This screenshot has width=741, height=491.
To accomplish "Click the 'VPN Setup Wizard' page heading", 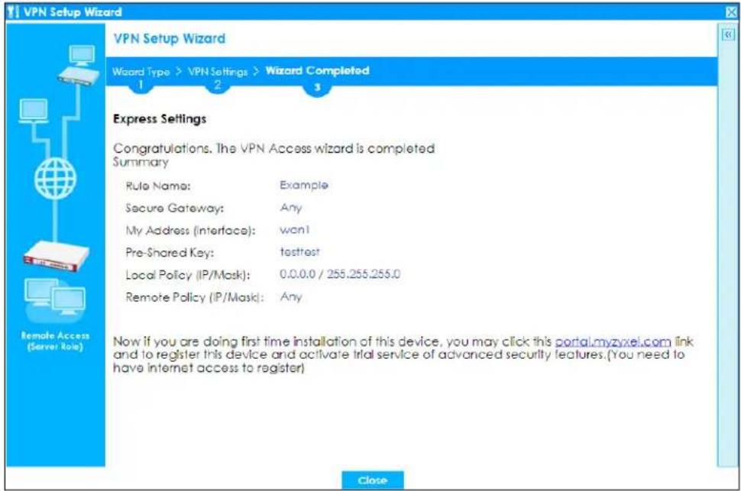I will pos(170,39).
